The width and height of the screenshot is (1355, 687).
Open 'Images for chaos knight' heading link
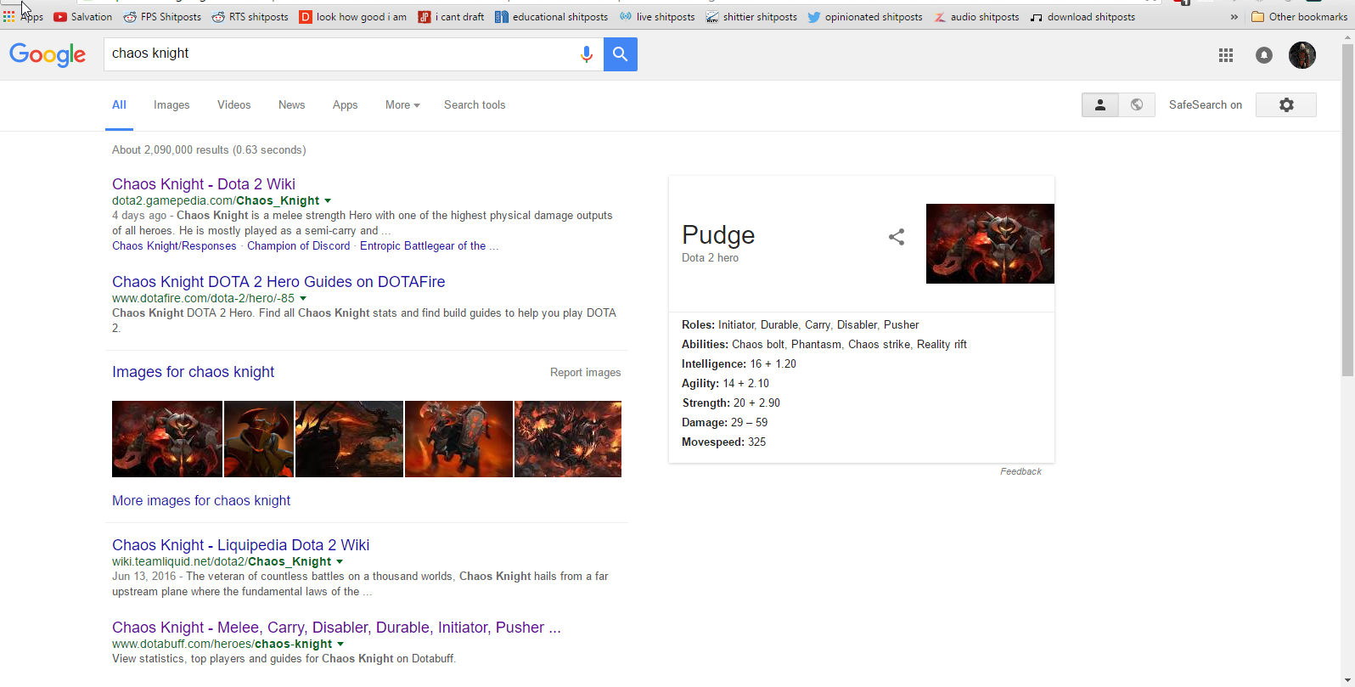[x=193, y=372]
